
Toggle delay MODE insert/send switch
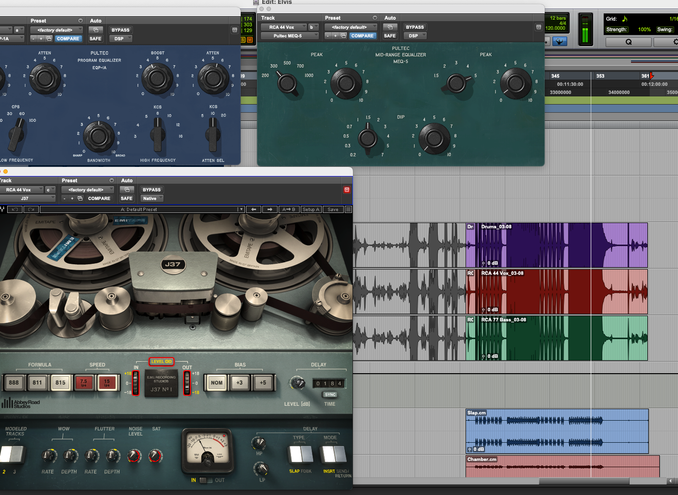point(334,454)
